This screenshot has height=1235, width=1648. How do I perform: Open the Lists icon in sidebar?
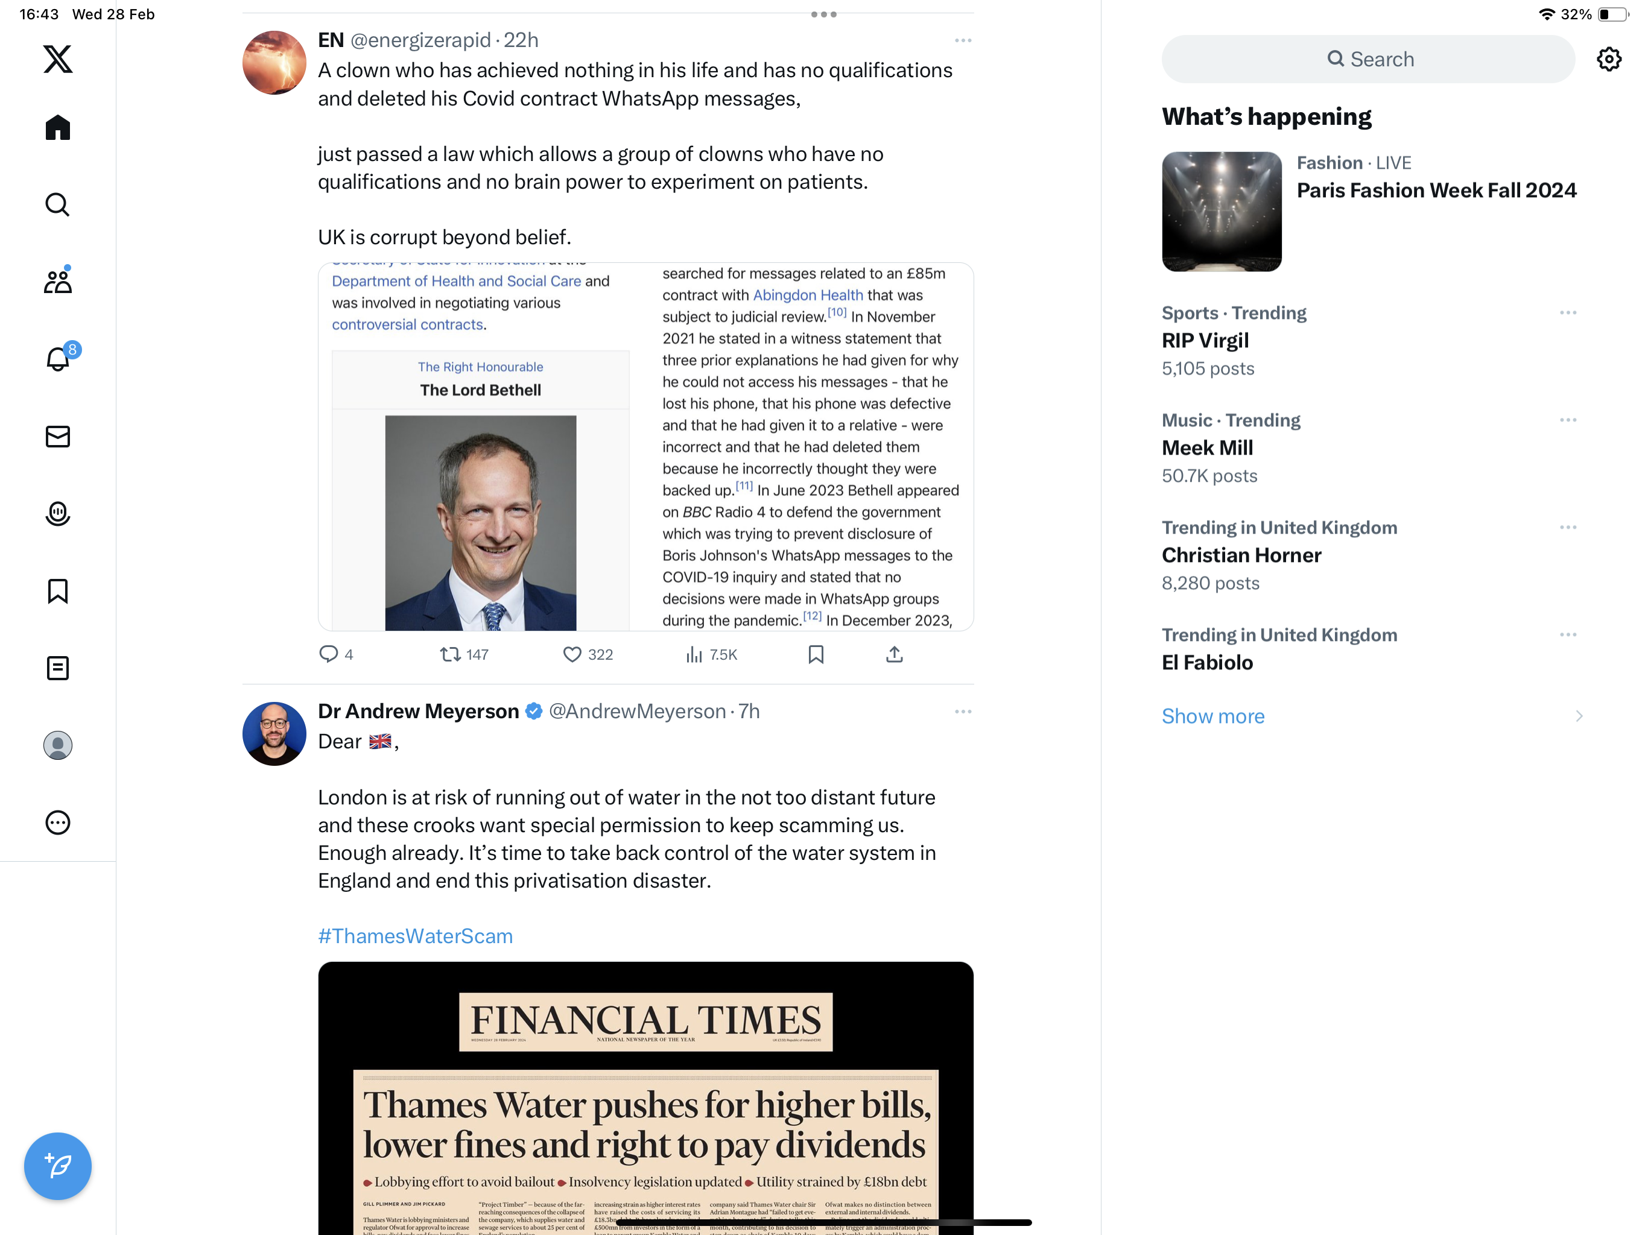point(57,668)
